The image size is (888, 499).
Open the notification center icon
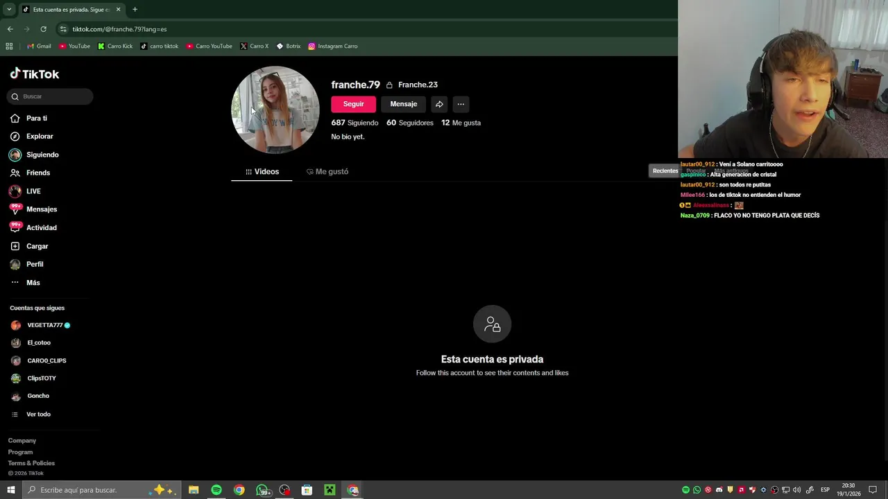(x=873, y=490)
